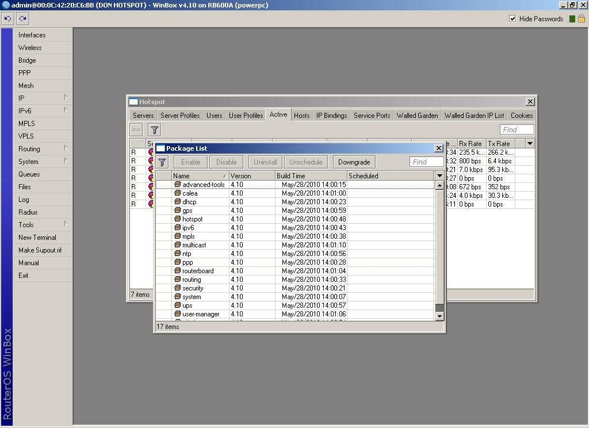Open filter in Hotspot window toolbar
The width and height of the screenshot is (589, 428).
pyautogui.click(x=154, y=130)
